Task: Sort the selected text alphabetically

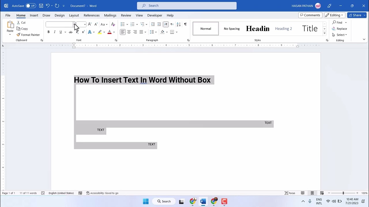Action: pos(178,24)
